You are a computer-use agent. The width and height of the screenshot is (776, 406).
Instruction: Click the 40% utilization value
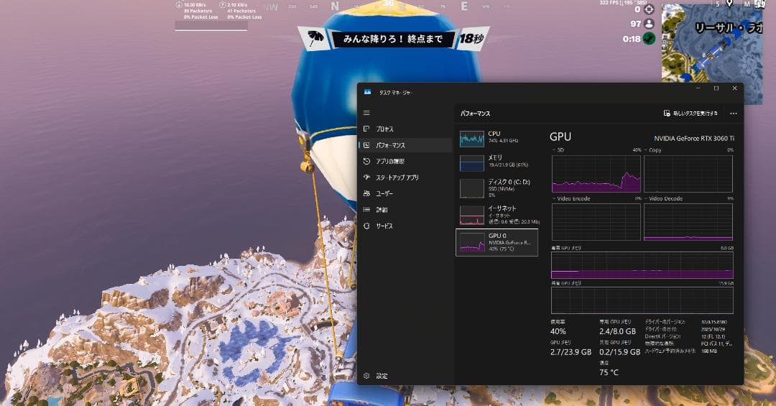558,332
